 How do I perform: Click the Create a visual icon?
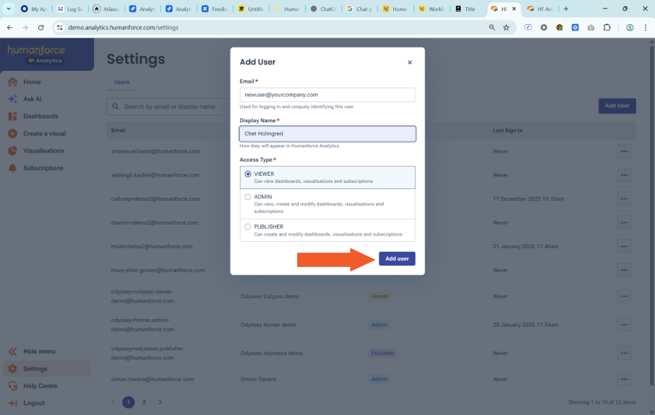[x=12, y=133]
